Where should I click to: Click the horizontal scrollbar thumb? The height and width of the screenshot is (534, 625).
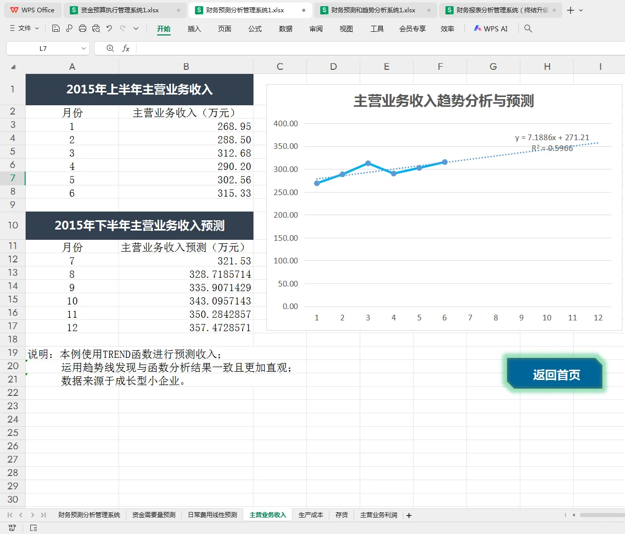tap(602, 515)
